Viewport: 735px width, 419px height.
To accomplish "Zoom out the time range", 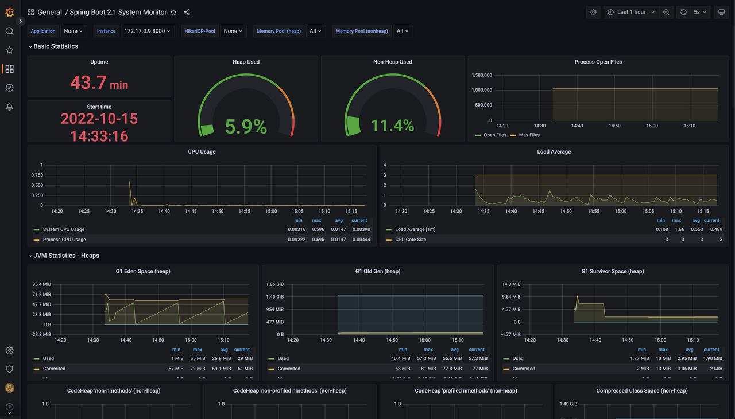I will [x=666, y=12].
